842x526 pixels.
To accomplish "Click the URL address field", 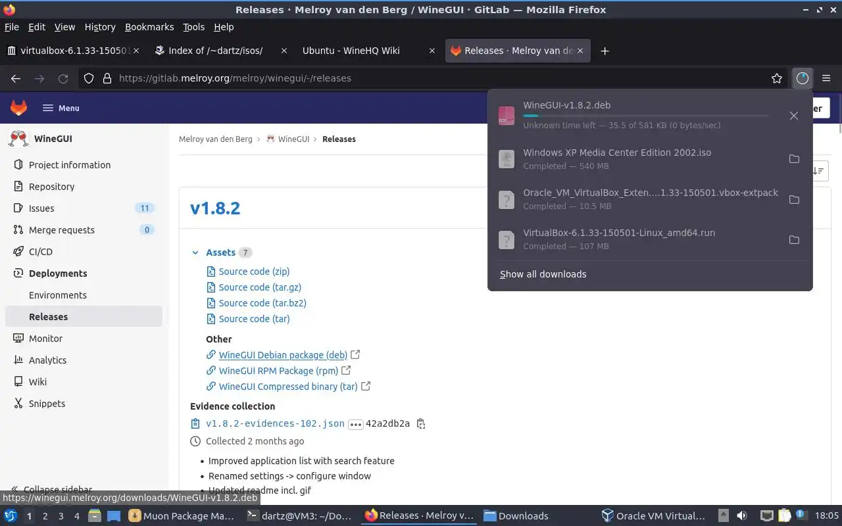I will (x=434, y=78).
